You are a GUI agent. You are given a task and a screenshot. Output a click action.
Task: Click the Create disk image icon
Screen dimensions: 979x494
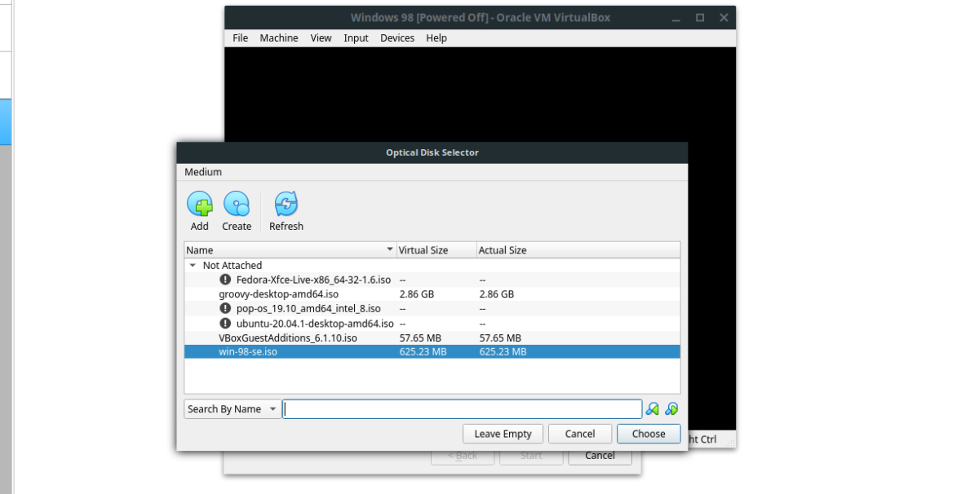coord(237,205)
